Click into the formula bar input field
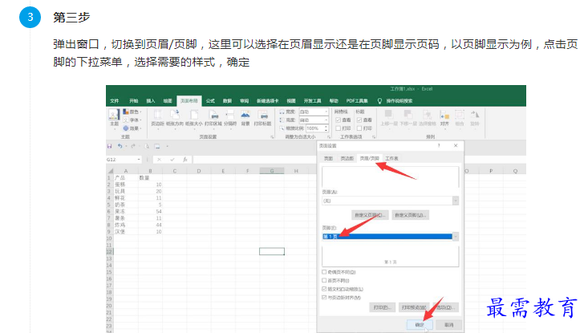 pos(255,160)
